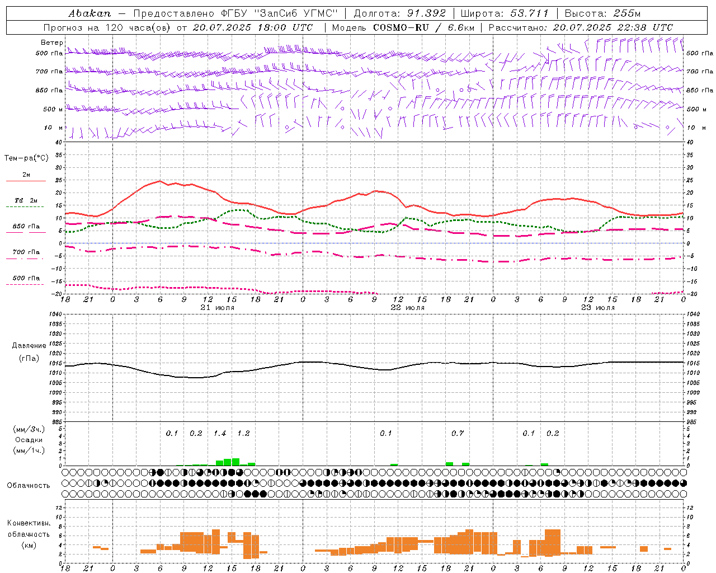Click the "2м" temperature legend entry

[26, 175]
